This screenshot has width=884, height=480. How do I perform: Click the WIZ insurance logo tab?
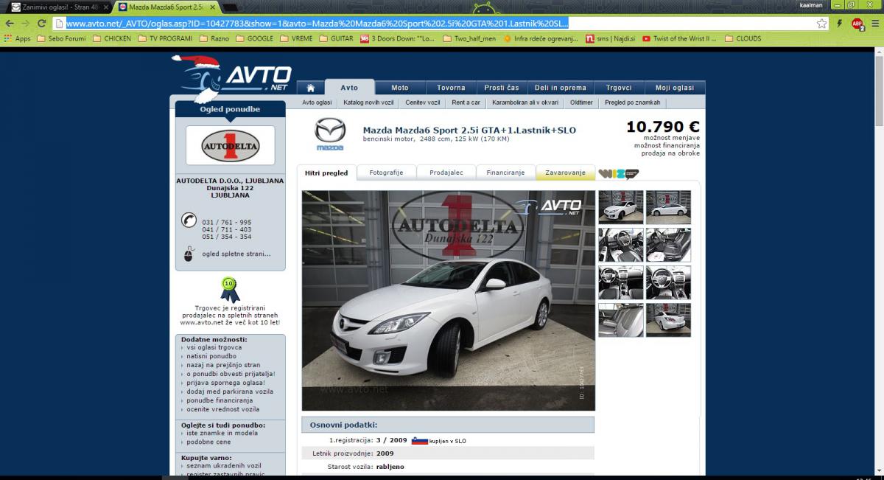tap(618, 173)
